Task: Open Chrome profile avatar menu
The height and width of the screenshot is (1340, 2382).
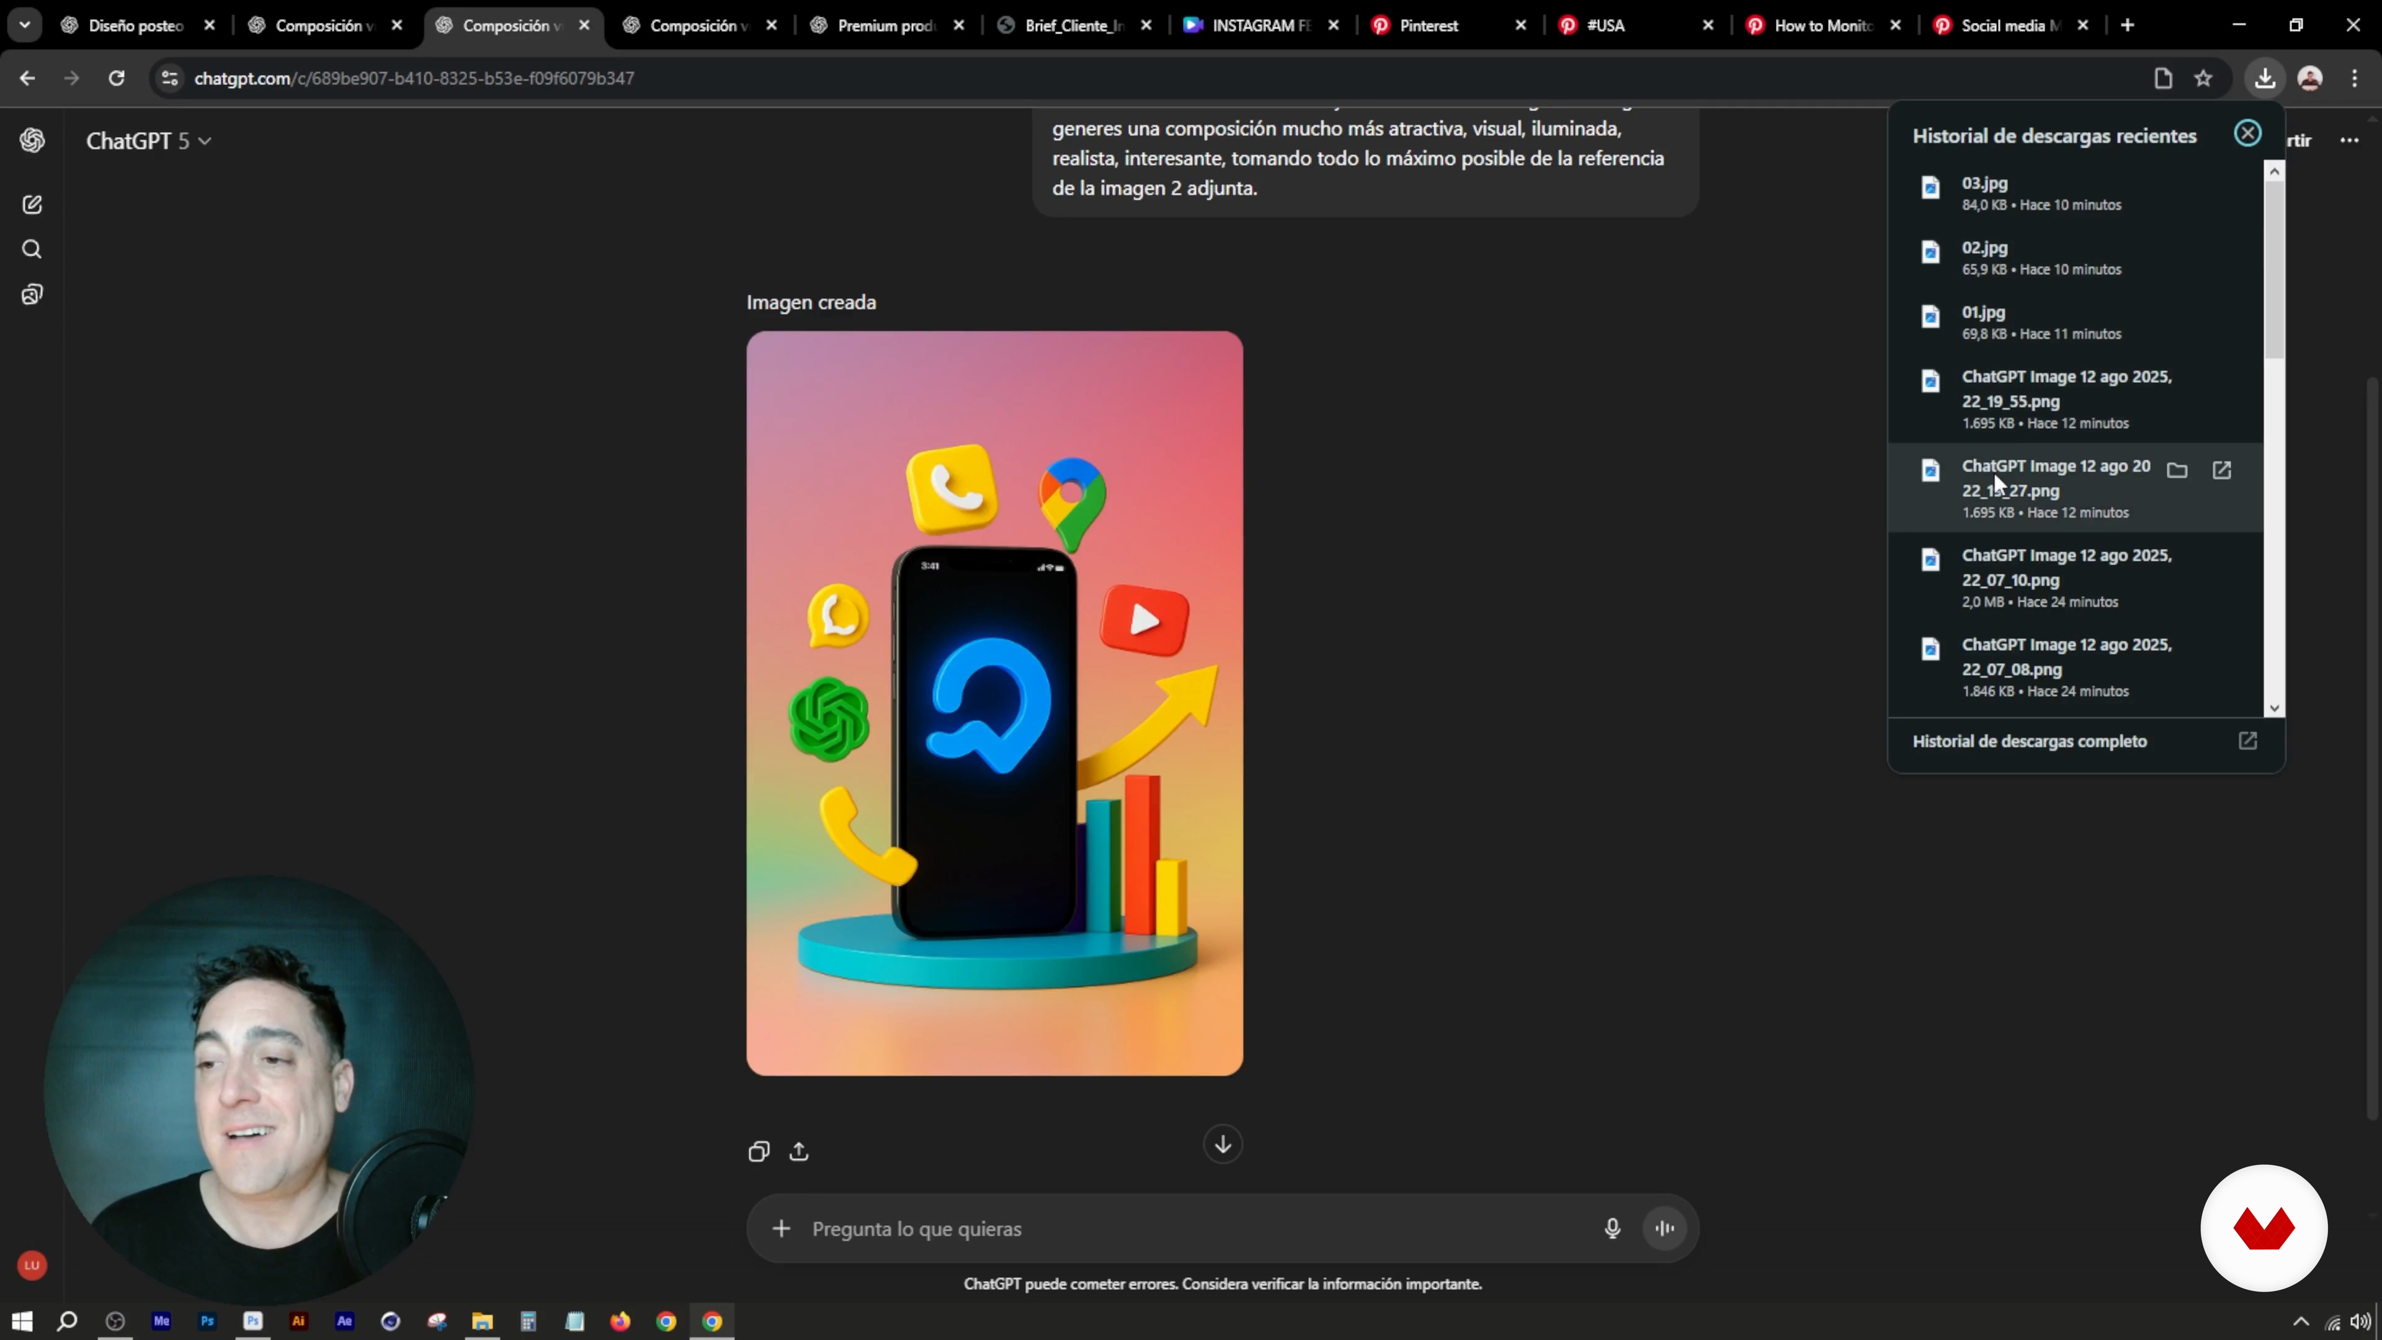Action: coord(2310,79)
